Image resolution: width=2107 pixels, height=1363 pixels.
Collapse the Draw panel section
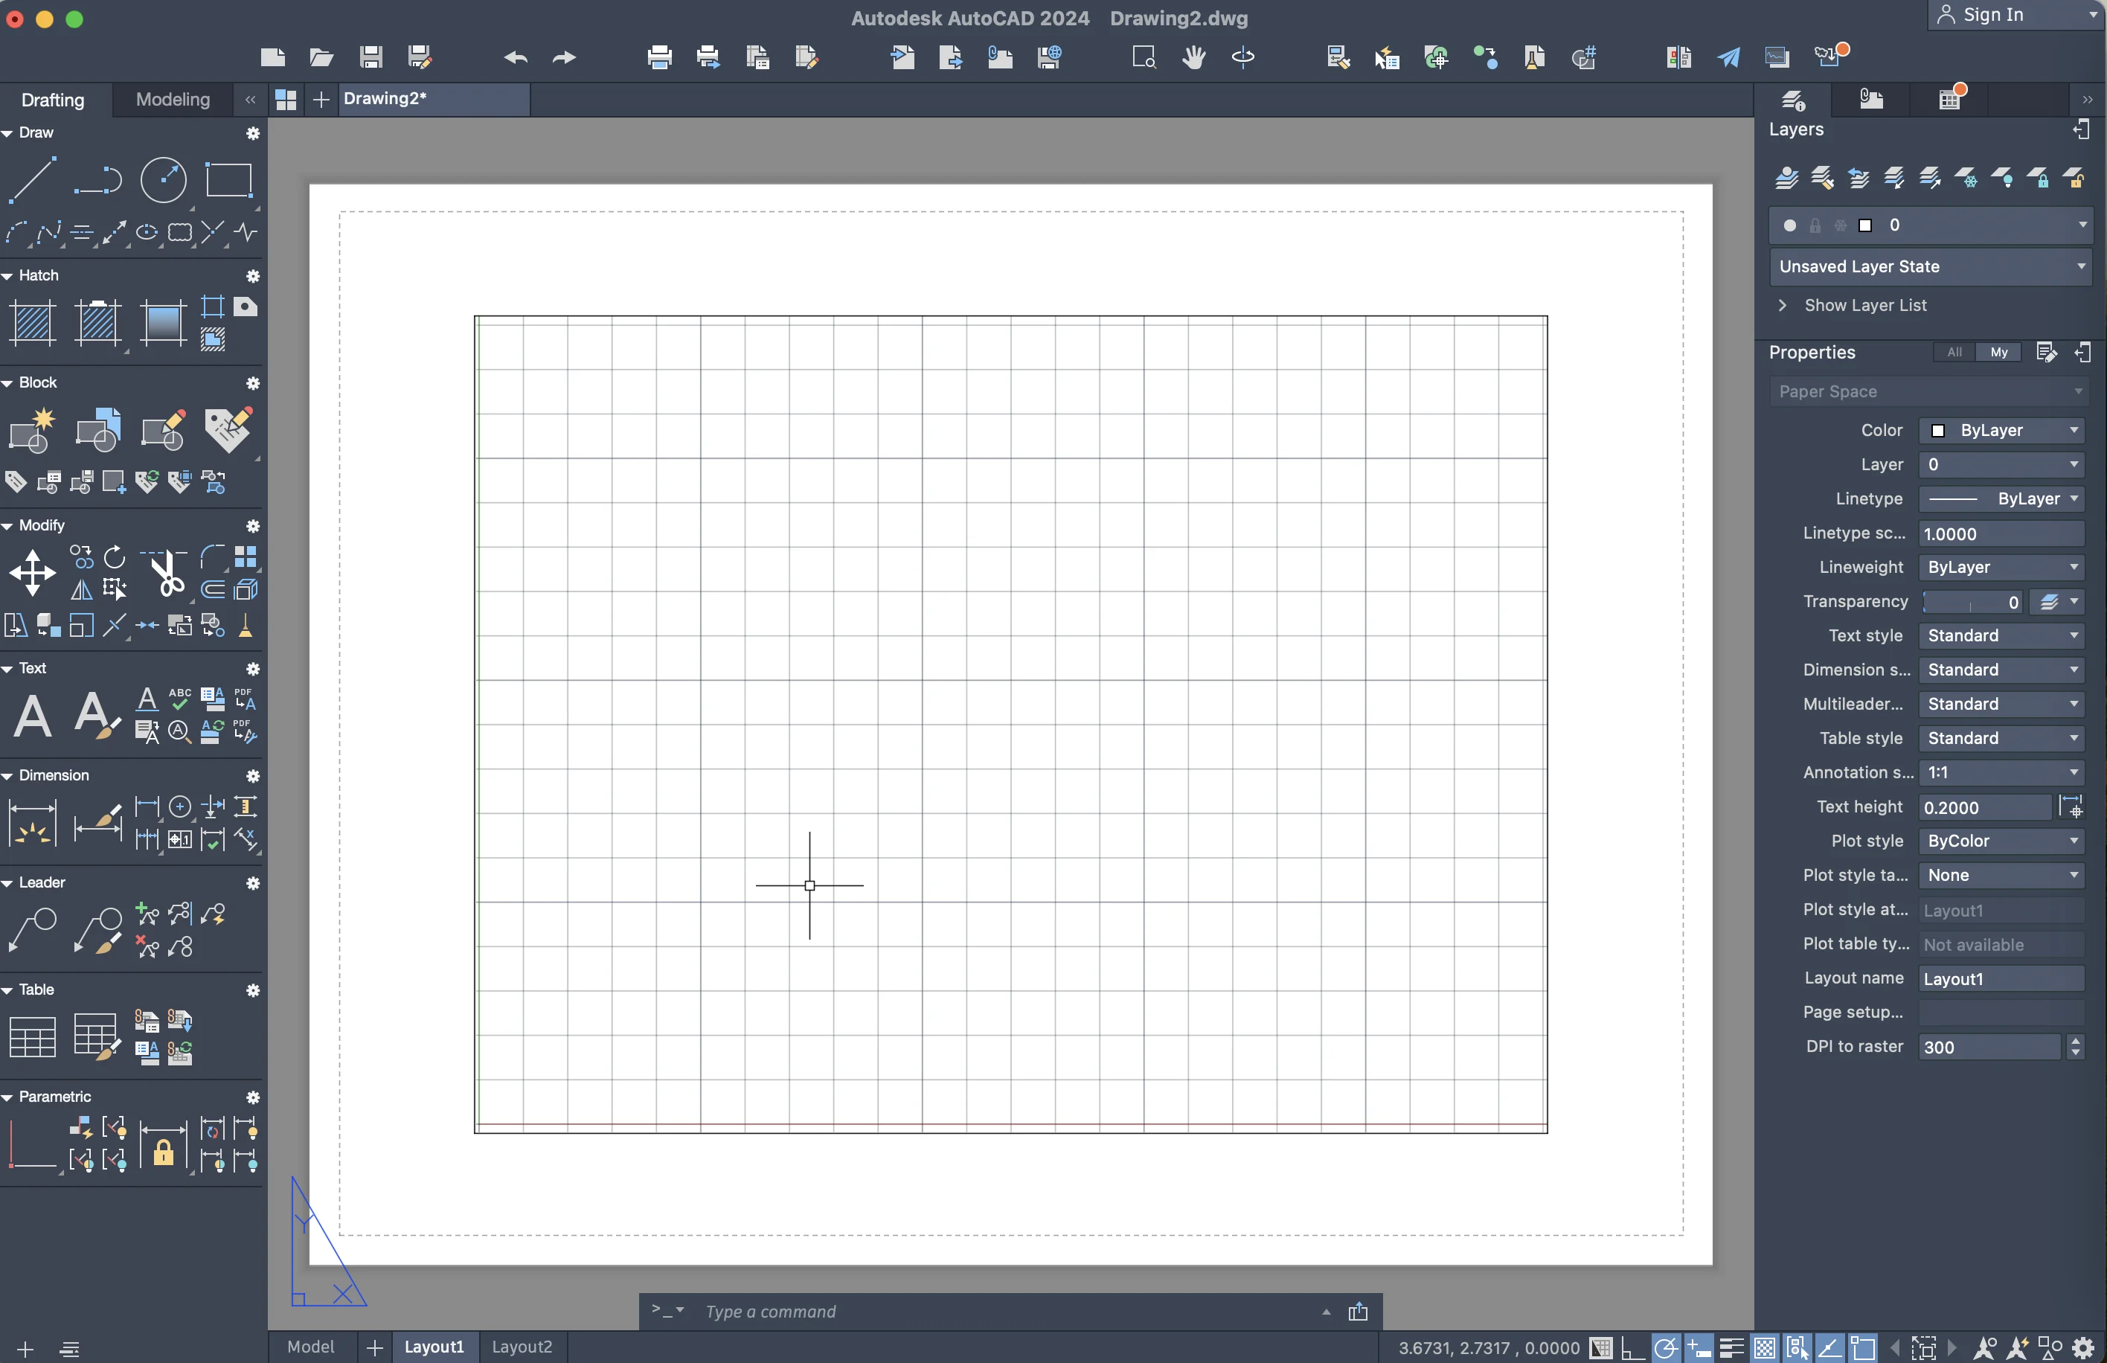(8, 132)
